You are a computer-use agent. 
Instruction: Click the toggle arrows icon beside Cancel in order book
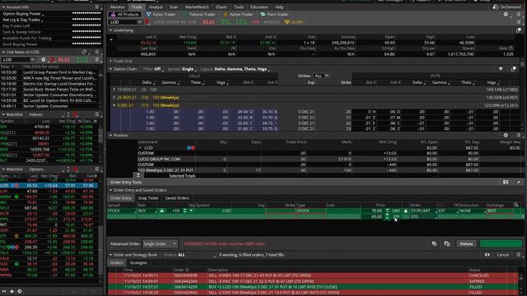click(487, 255)
